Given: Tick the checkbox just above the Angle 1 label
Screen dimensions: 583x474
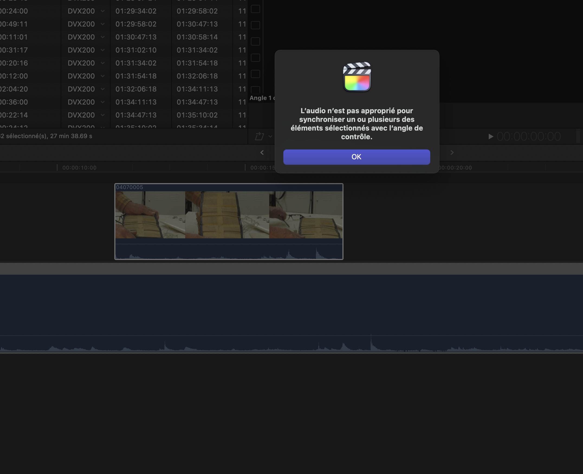Looking at the screenshot, I should 255,90.
